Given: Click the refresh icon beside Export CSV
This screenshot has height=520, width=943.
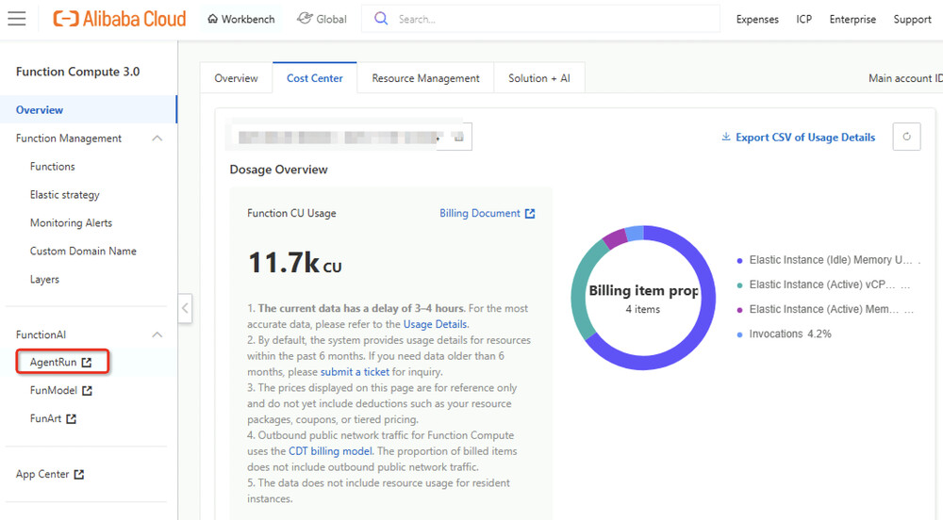Looking at the screenshot, I should (x=906, y=137).
